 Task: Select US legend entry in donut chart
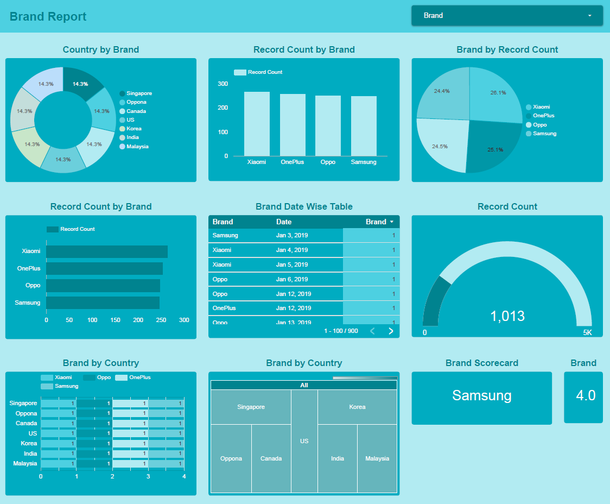(127, 120)
